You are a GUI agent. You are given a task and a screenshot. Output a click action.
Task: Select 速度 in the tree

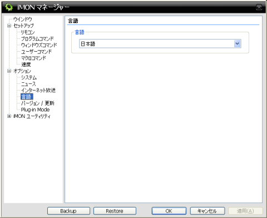pyautogui.click(x=26, y=65)
